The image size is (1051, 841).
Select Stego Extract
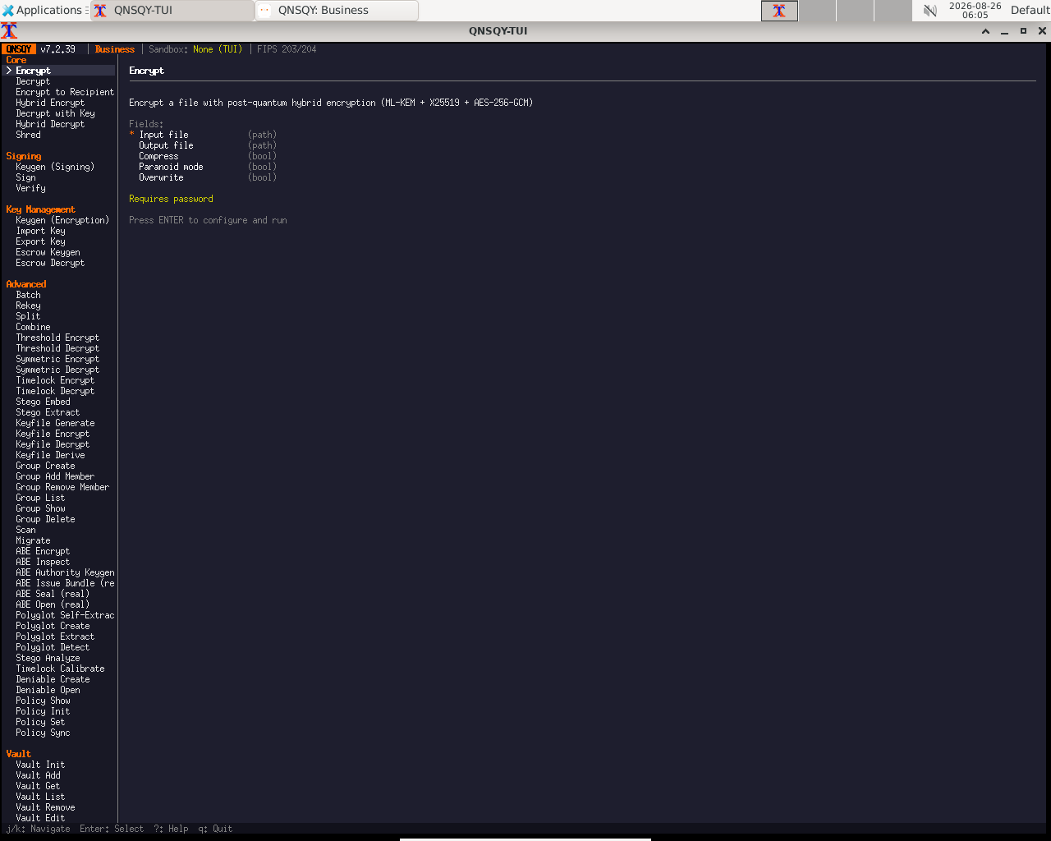48,412
